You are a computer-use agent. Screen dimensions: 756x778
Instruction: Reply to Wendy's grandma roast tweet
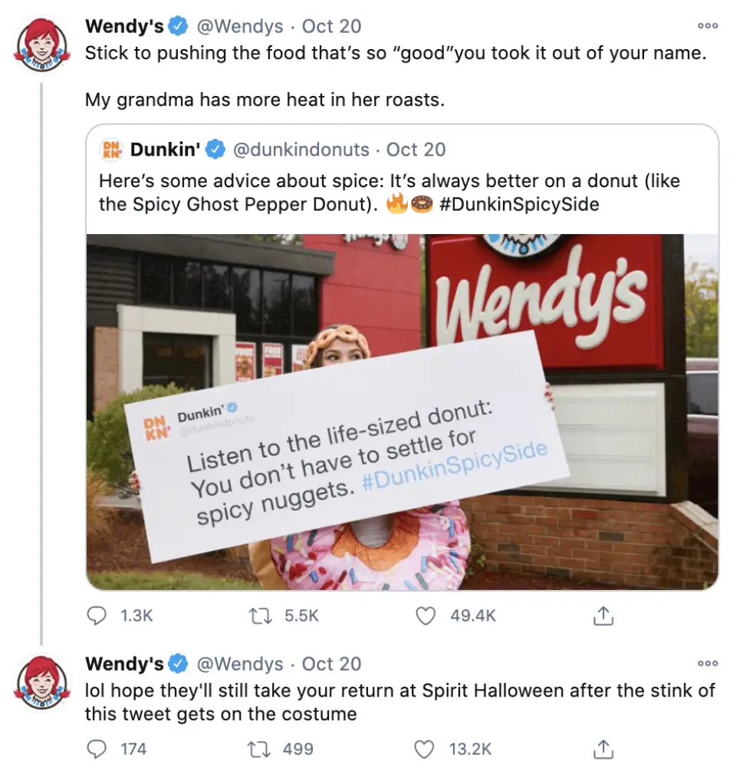[x=97, y=616]
